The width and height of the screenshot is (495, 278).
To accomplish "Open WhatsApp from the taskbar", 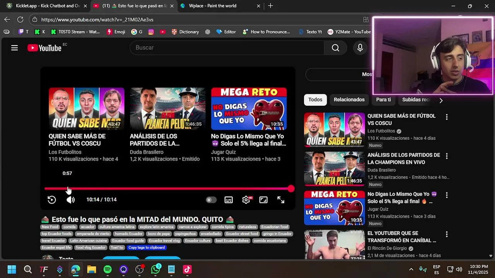I will 155,269.
